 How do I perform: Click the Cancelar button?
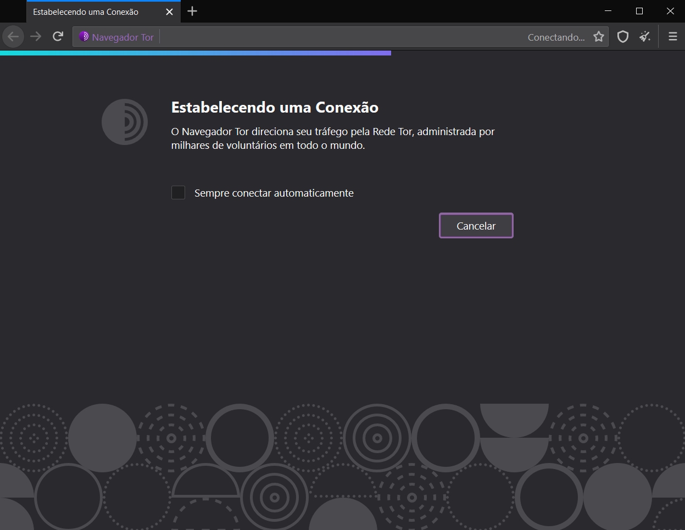476,226
